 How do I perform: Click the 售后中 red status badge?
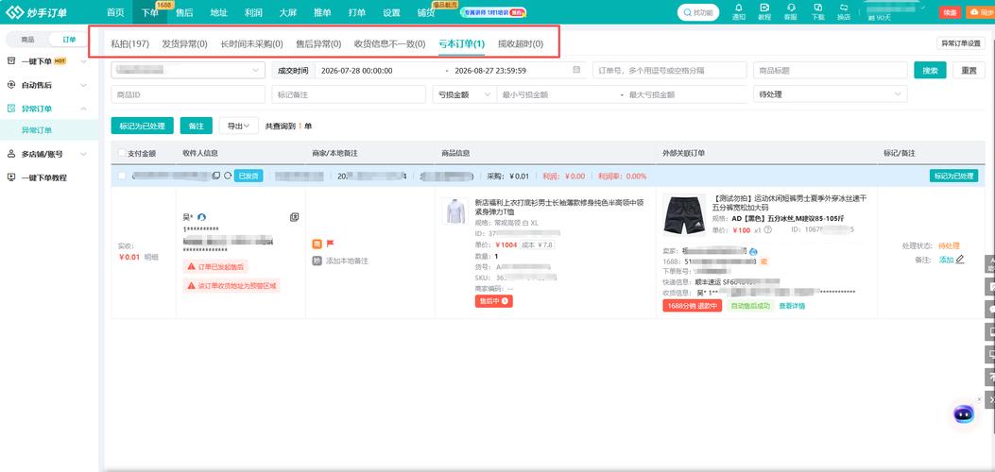[493, 301]
